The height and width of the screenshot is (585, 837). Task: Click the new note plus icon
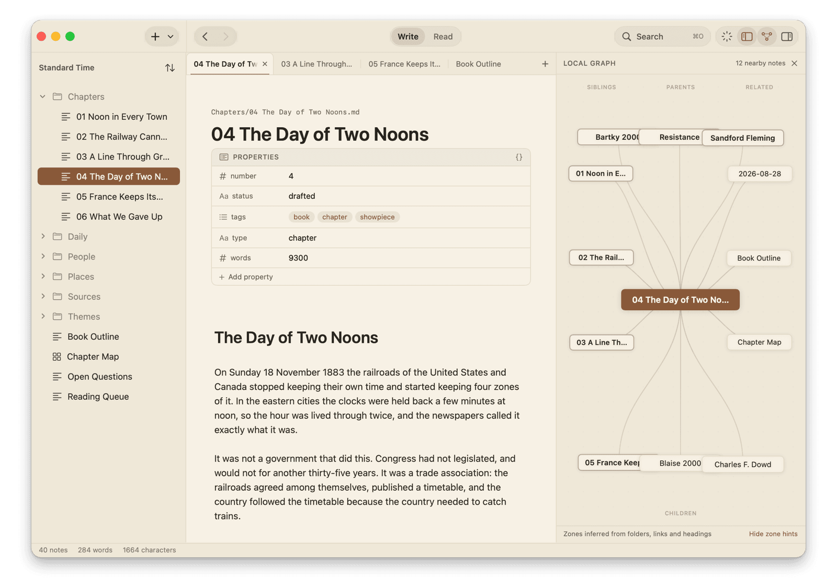click(x=155, y=37)
